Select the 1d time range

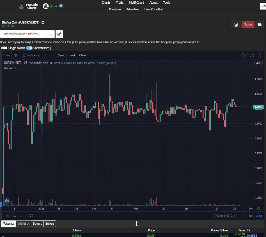pos(20,216)
